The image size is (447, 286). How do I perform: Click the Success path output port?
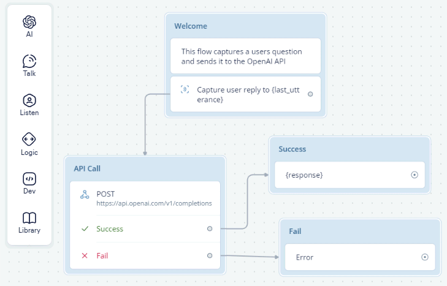(210, 229)
